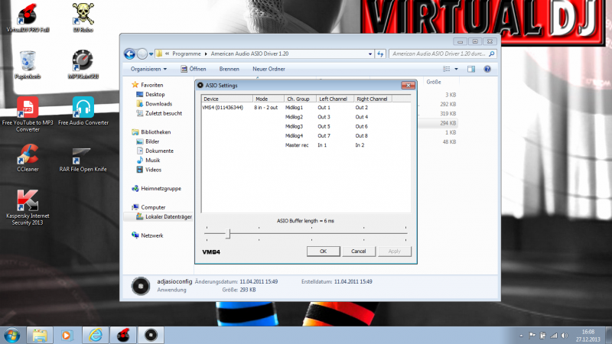Click the Device column header
The height and width of the screenshot is (344, 612).
click(x=227, y=99)
